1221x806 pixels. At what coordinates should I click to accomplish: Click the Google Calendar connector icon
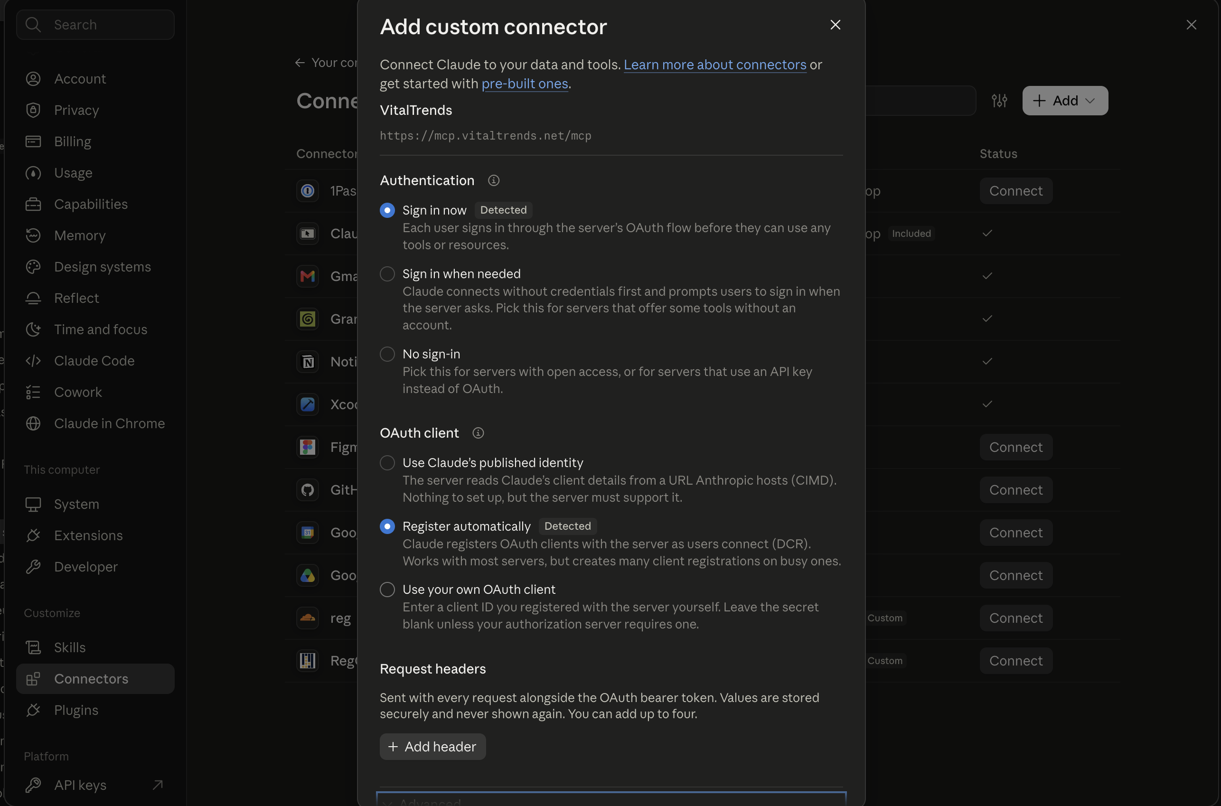tap(308, 533)
